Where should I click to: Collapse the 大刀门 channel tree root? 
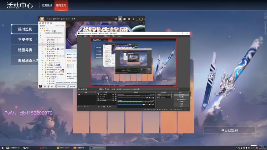point(41,28)
